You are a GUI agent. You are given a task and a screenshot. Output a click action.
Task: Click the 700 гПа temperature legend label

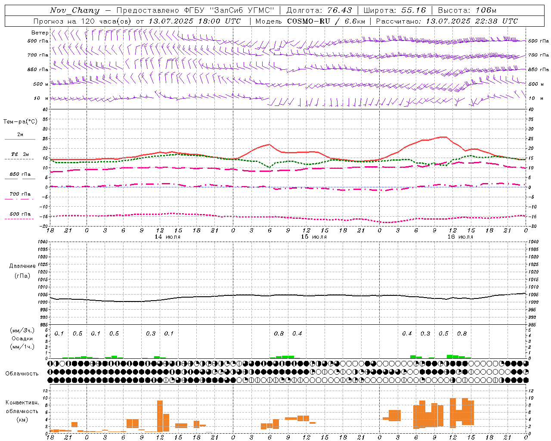20,194
